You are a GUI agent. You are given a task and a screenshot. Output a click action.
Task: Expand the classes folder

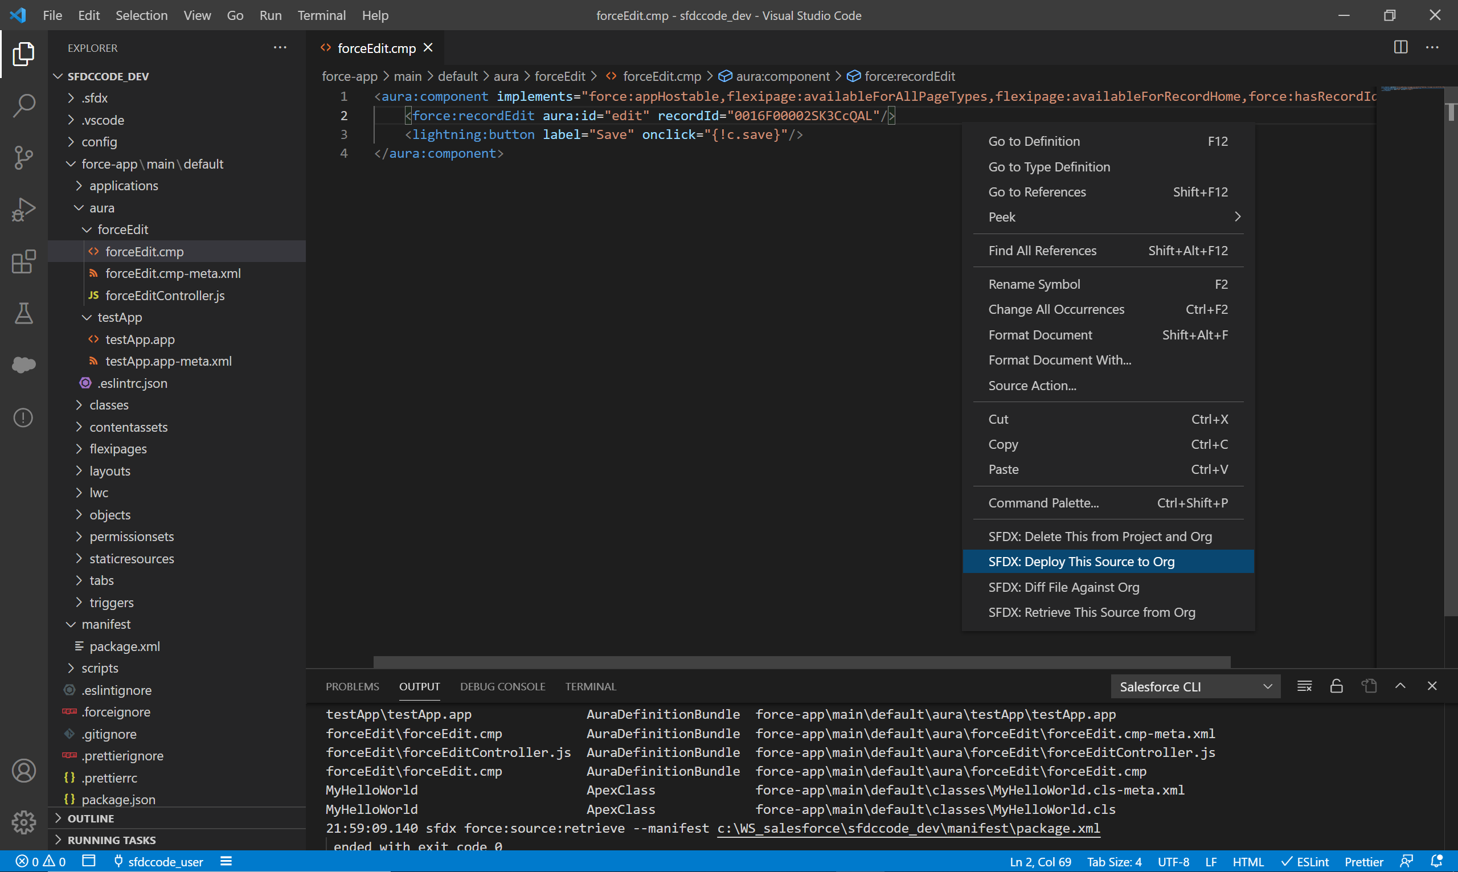[109, 405]
